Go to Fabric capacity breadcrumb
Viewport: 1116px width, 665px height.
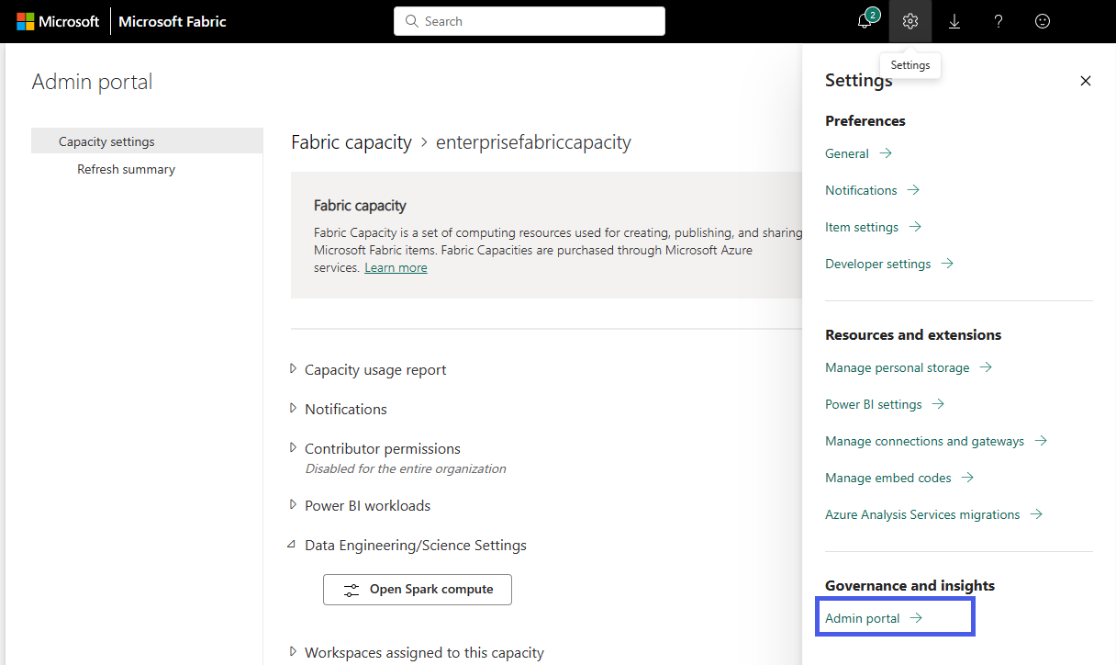tap(352, 142)
